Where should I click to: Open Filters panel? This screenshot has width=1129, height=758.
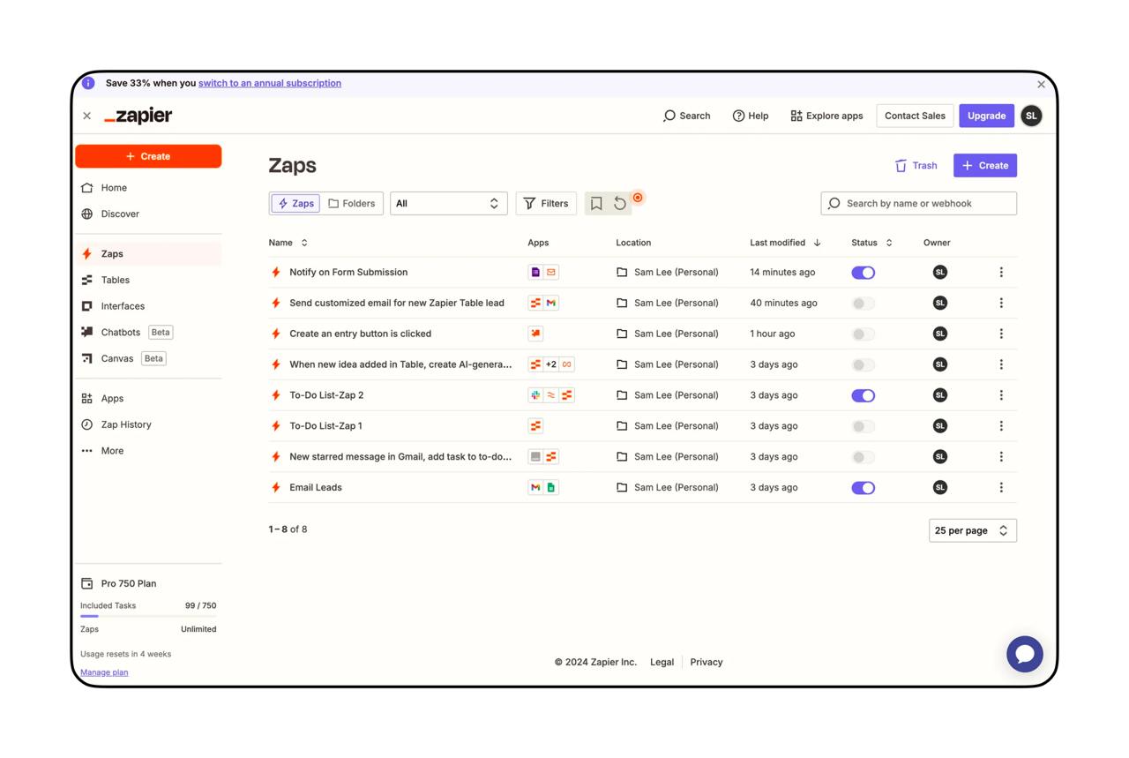coord(546,204)
